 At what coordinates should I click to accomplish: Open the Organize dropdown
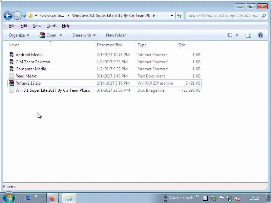coord(19,35)
